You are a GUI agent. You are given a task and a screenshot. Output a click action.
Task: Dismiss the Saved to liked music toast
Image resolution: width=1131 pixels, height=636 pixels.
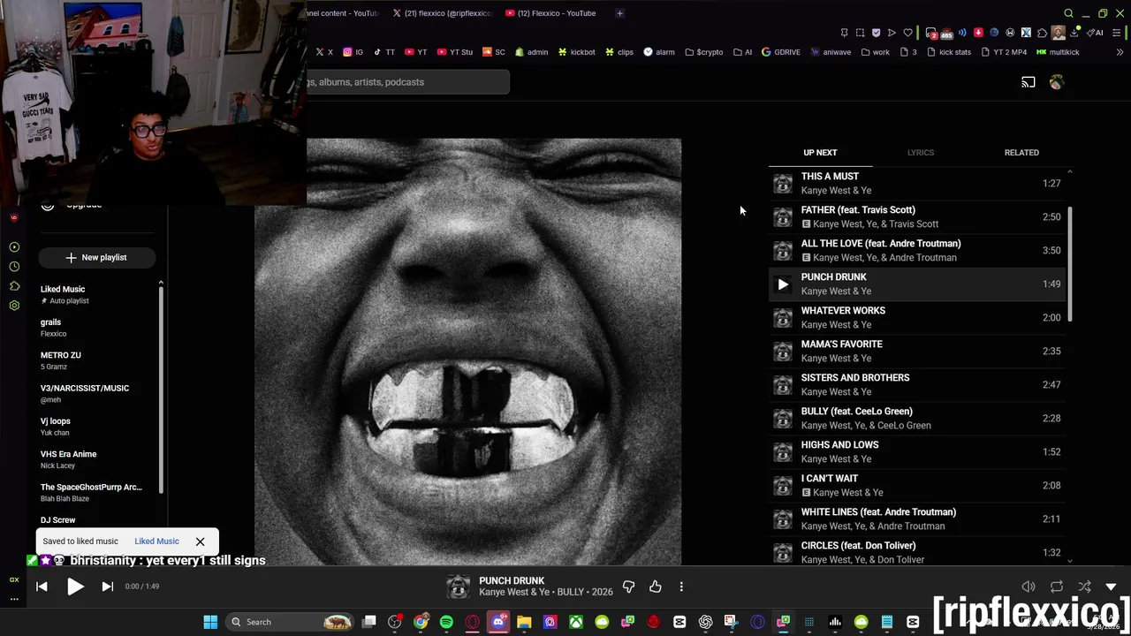pyautogui.click(x=200, y=541)
